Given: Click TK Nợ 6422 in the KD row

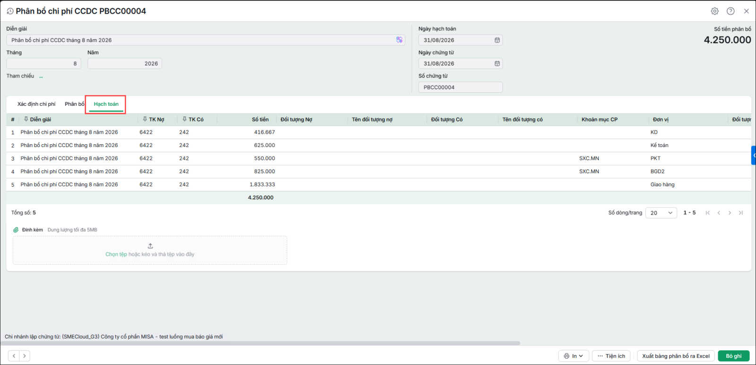Looking at the screenshot, I should coord(146,132).
